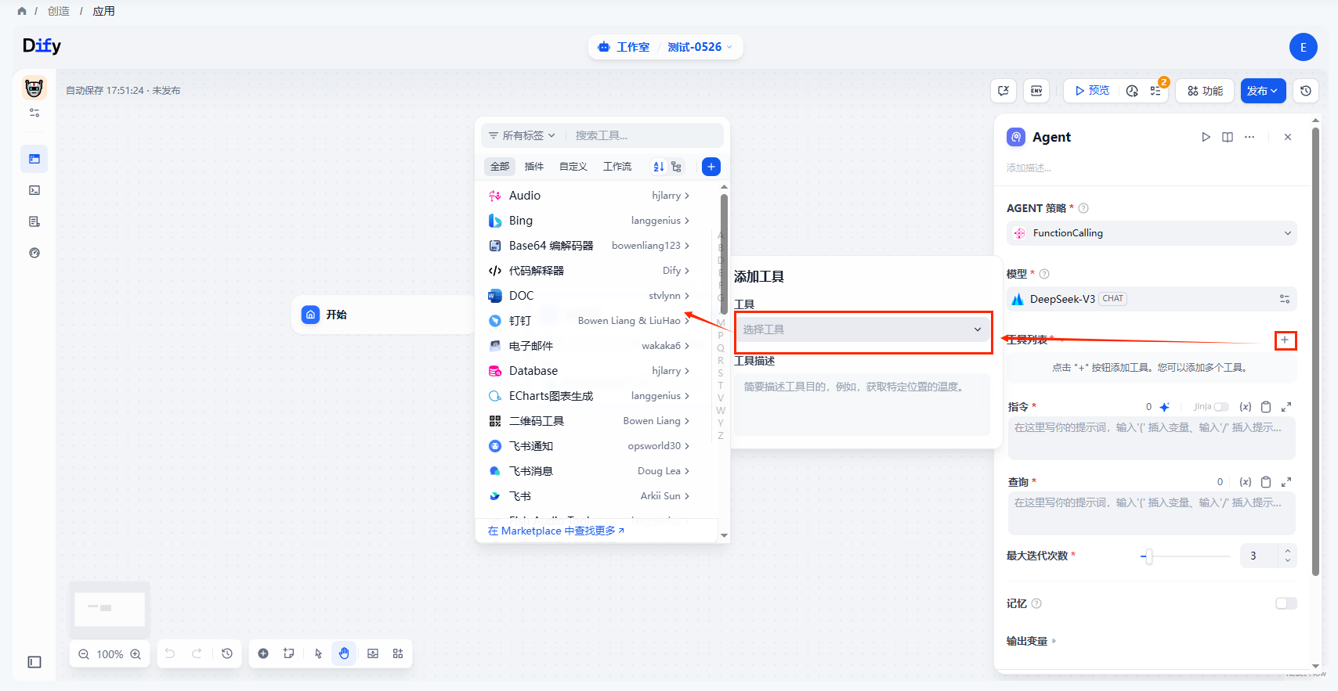Zoom in the canvas with plus magnifier
1338x691 pixels.
pos(136,654)
